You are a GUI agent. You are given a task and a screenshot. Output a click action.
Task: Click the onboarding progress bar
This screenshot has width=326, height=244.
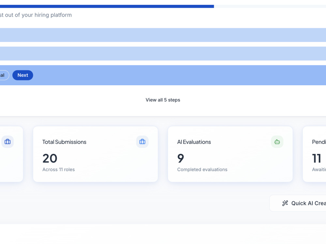click(x=163, y=7)
